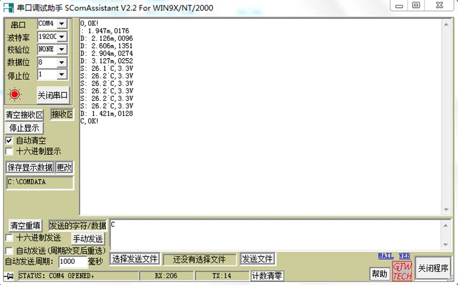Click the 还没有选择文件 file status box
The height and width of the screenshot is (285, 458).
click(199, 259)
